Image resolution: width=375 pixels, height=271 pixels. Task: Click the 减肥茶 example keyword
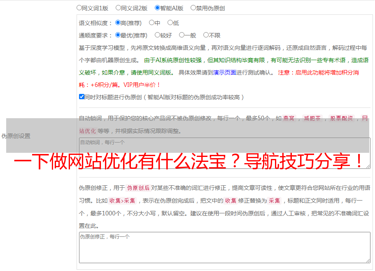pyautogui.click(x=312, y=118)
